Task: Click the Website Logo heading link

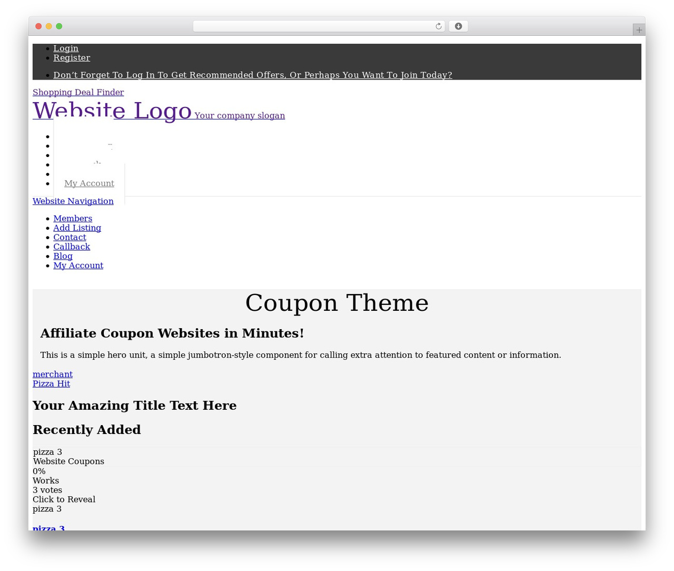Action: tap(112, 111)
